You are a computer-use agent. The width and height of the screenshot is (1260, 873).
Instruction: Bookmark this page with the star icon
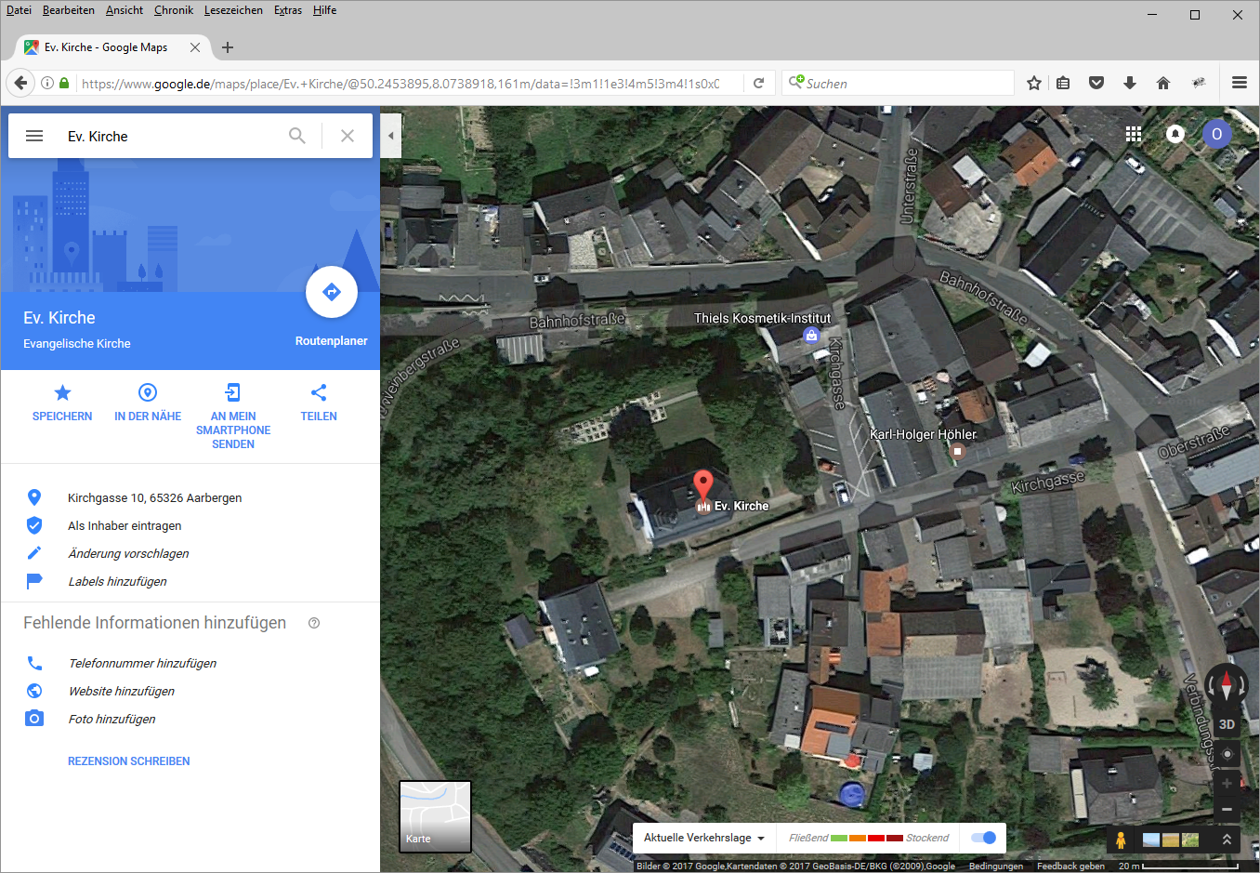pyautogui.click(x=1034, y=83)
